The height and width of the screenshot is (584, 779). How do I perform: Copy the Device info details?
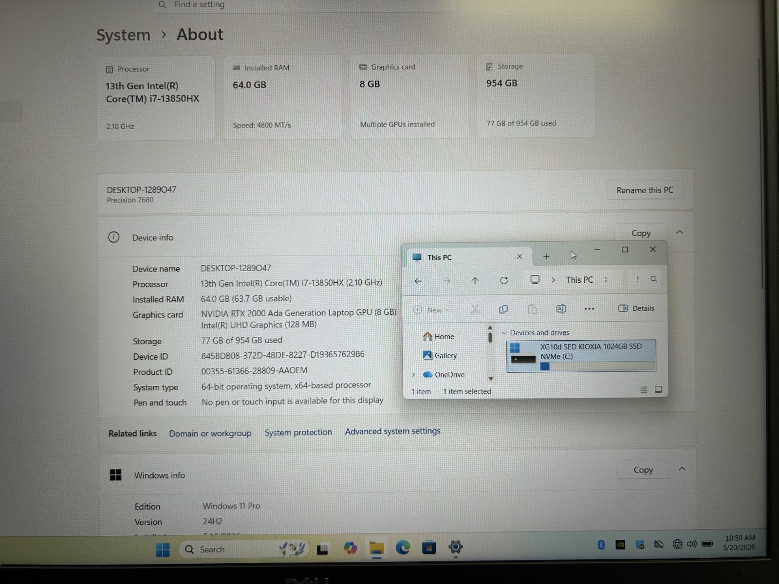(641, 233)
